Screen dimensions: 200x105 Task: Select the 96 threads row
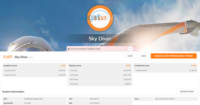100,84
